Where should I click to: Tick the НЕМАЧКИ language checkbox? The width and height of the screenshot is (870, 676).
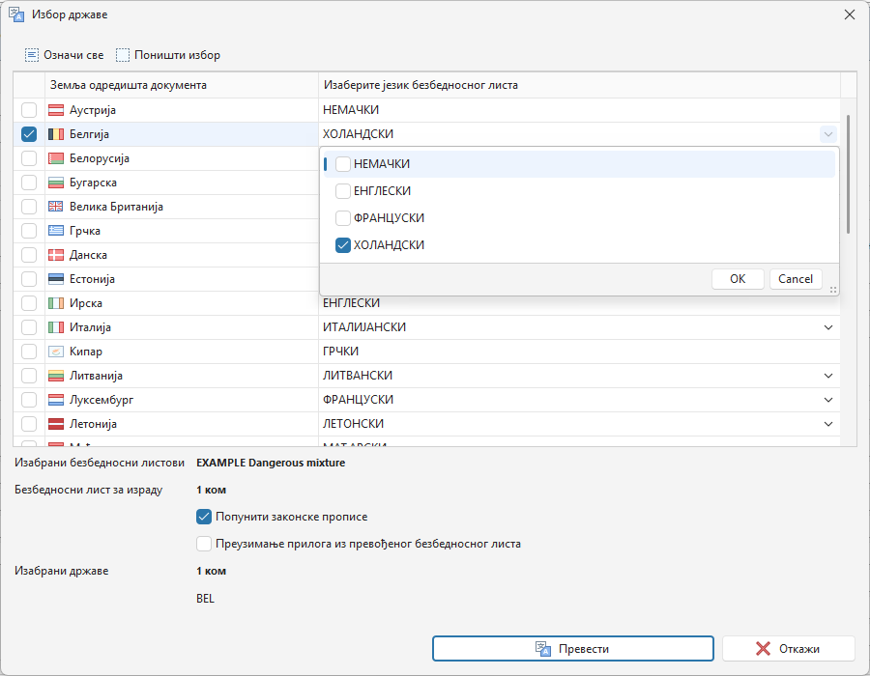pyautogui.click(x=343, y=164)
